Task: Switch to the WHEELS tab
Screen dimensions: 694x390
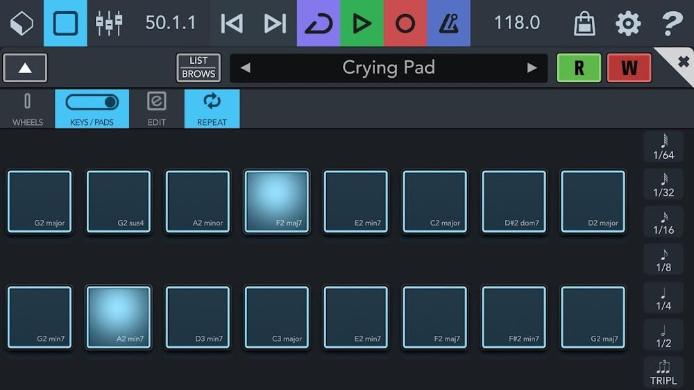Action: tap(28, 109)
